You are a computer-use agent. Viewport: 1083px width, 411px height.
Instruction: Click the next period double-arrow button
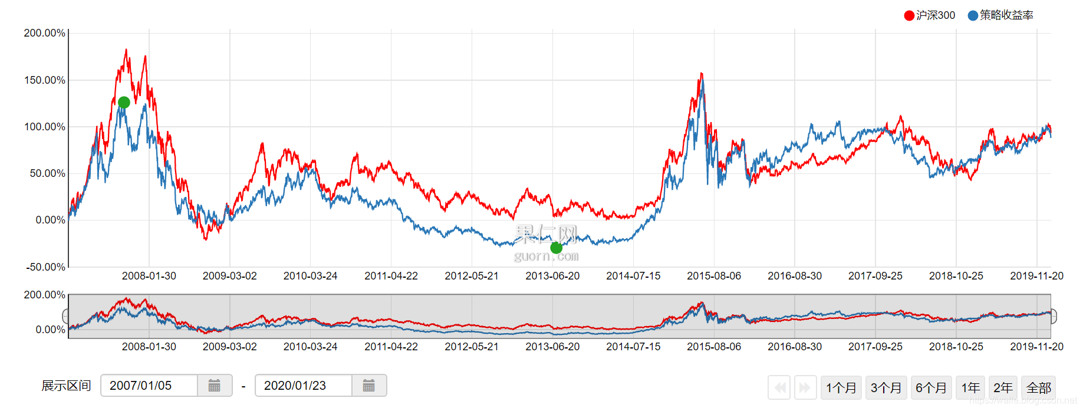click(x=805, y=387)
